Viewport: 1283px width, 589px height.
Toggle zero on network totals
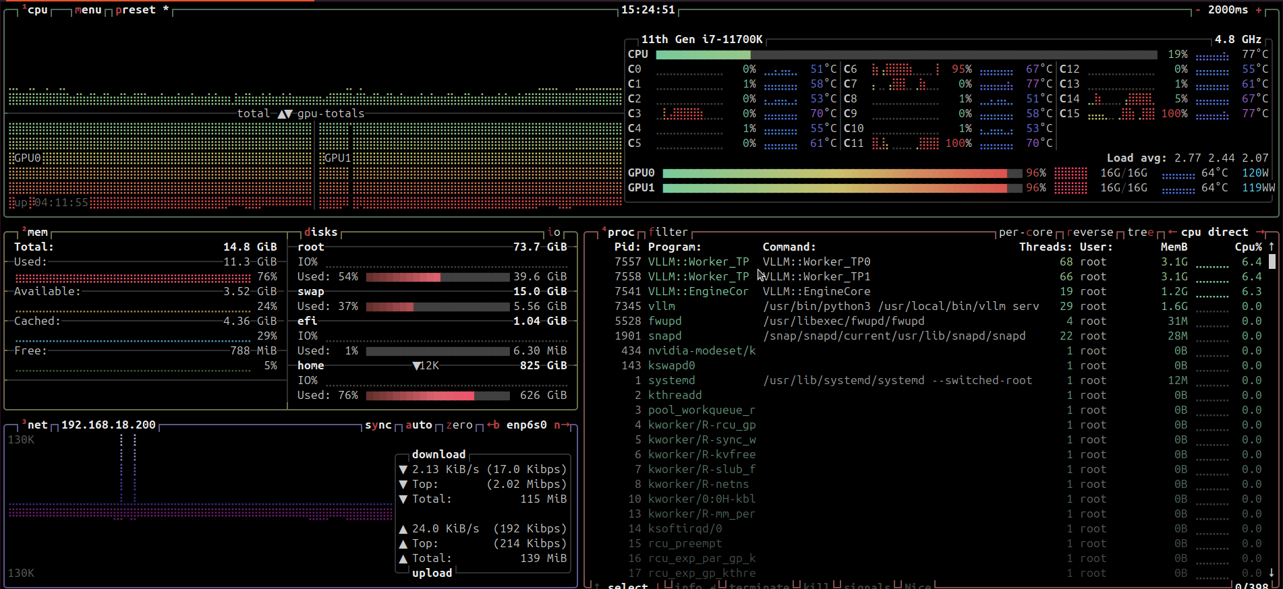459,425
